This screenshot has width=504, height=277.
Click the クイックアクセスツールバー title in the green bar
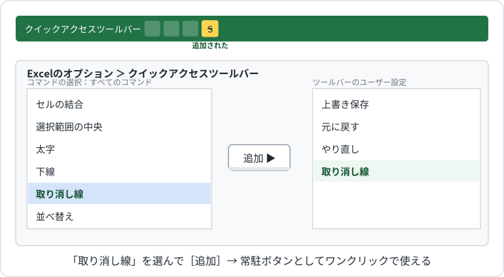(x=83, y=29)
